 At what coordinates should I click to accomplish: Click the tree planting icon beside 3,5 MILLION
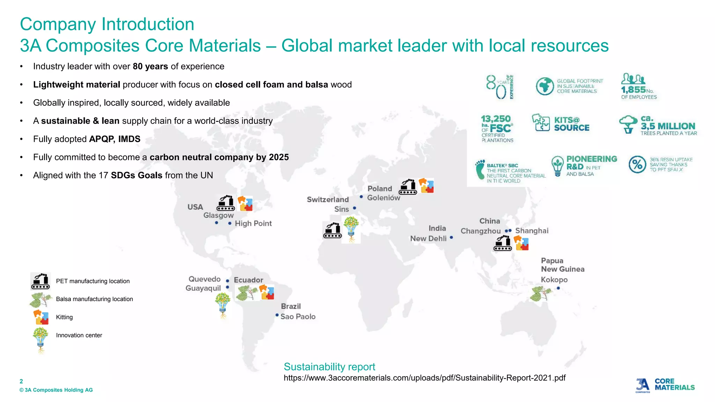[x=629, y=125]
